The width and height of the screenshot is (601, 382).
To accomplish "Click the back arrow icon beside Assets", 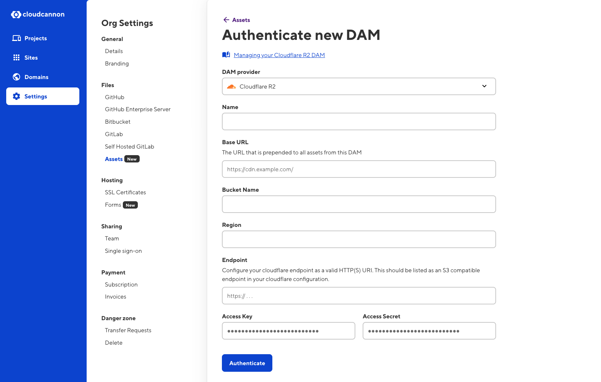I will (226, 20).
